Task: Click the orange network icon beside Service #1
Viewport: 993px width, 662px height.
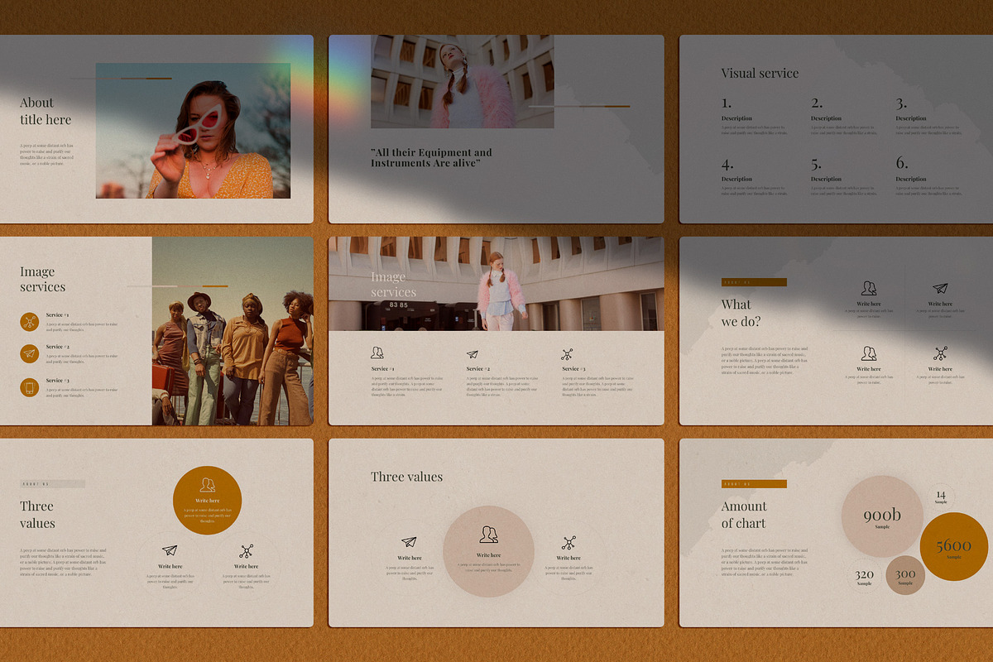Action: tap(30, 322)
